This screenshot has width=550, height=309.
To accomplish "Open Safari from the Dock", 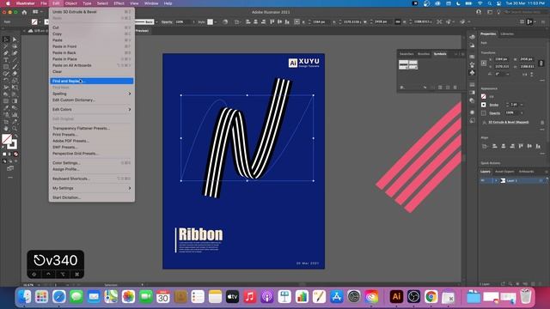I will tap(59, 296).
